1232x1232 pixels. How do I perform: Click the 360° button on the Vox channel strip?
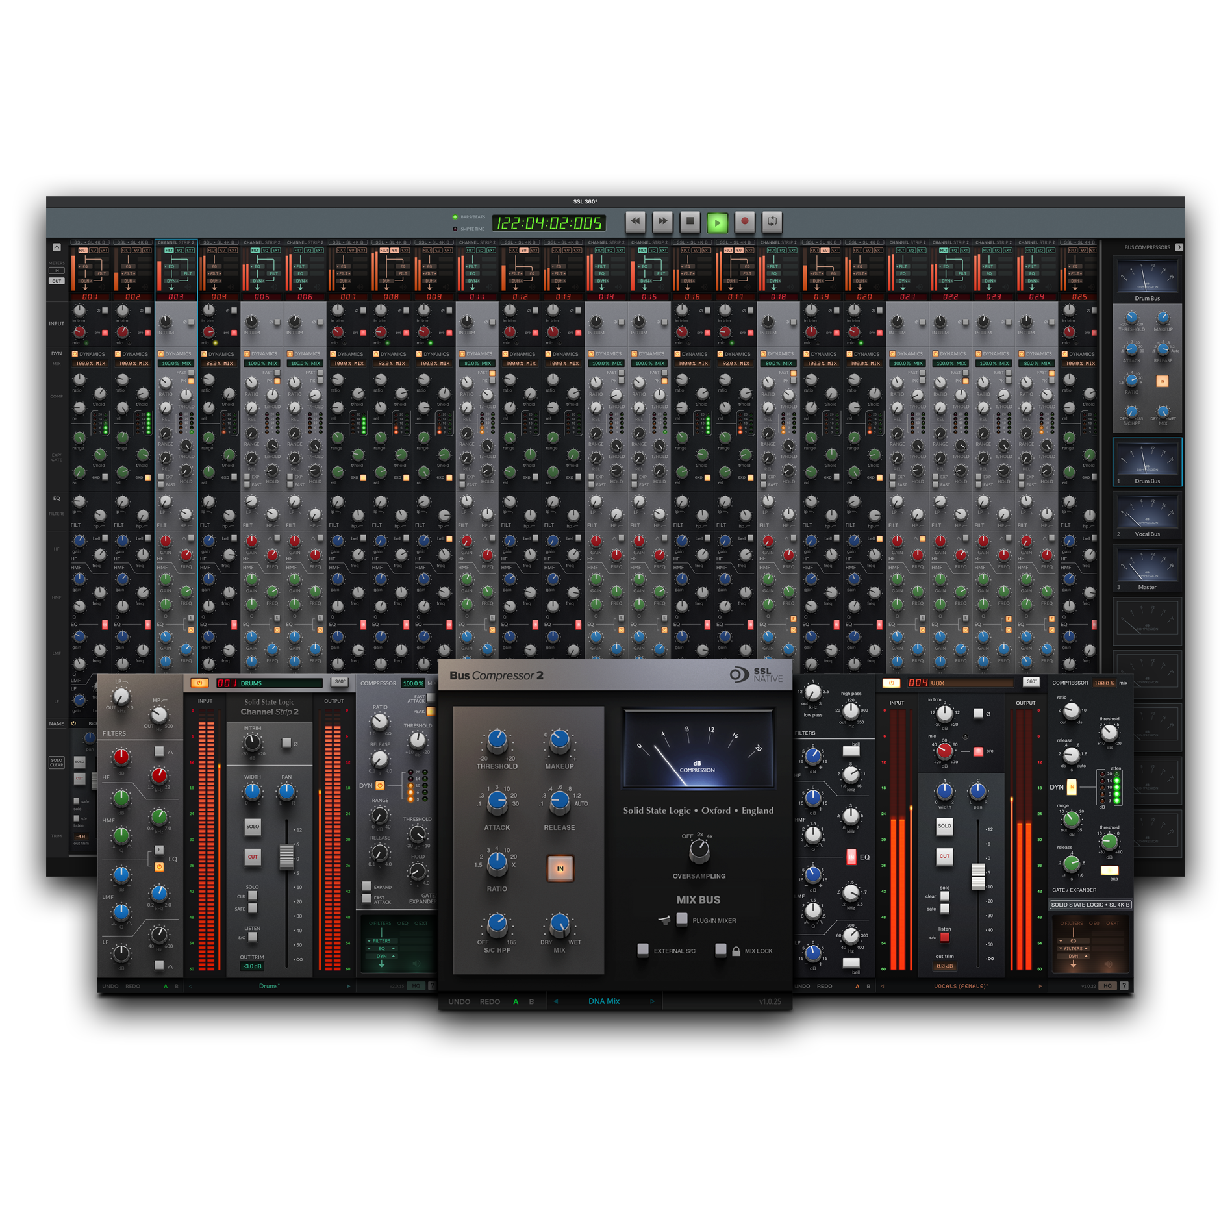(x=1031, y=682)
